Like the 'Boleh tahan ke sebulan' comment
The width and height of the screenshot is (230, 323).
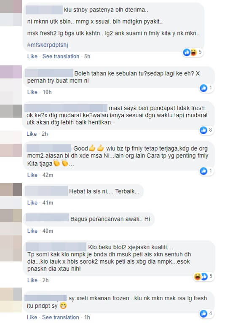[32, 92]
